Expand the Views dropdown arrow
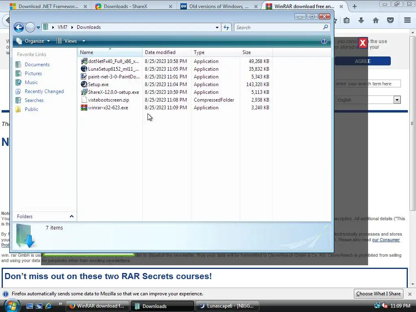 click(84, 41)
